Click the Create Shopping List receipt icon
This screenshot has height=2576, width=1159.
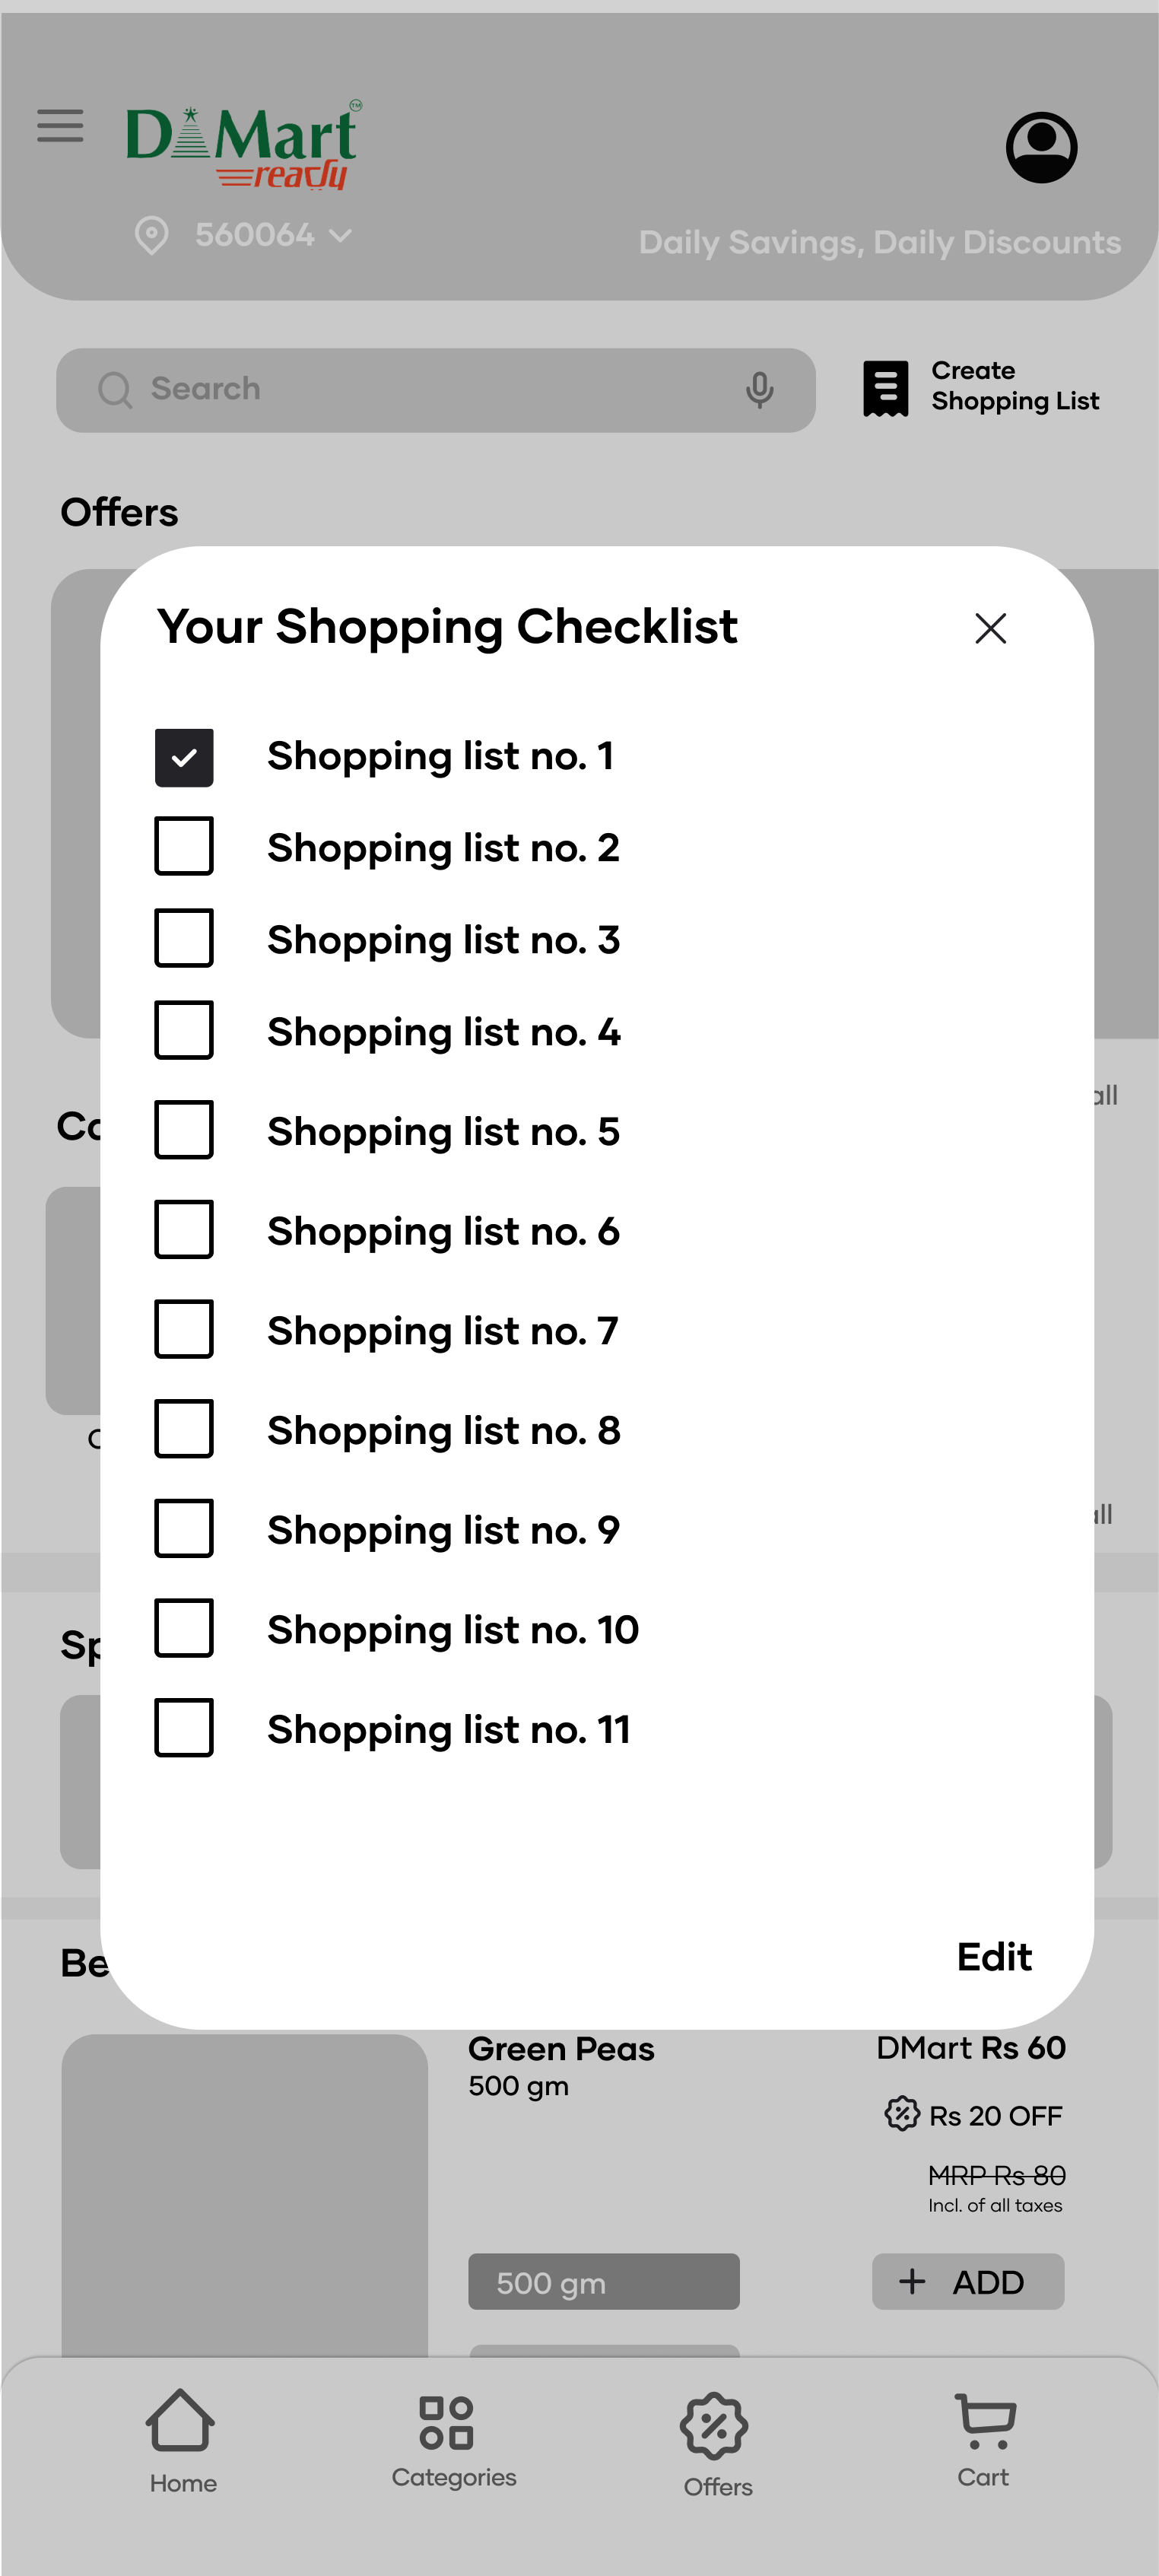pyautogui.click(x=886, y=388)
